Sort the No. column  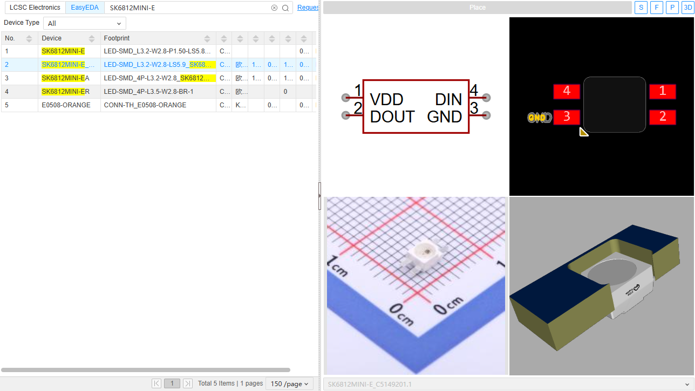(29, 38)
